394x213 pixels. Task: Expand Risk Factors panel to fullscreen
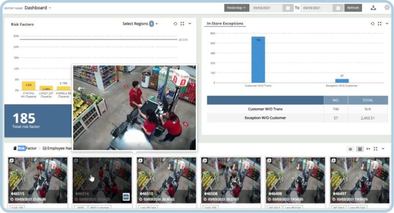[182, 24]
